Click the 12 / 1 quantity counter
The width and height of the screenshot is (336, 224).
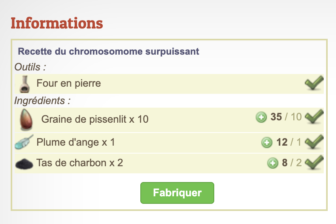(x=289, y=142)
